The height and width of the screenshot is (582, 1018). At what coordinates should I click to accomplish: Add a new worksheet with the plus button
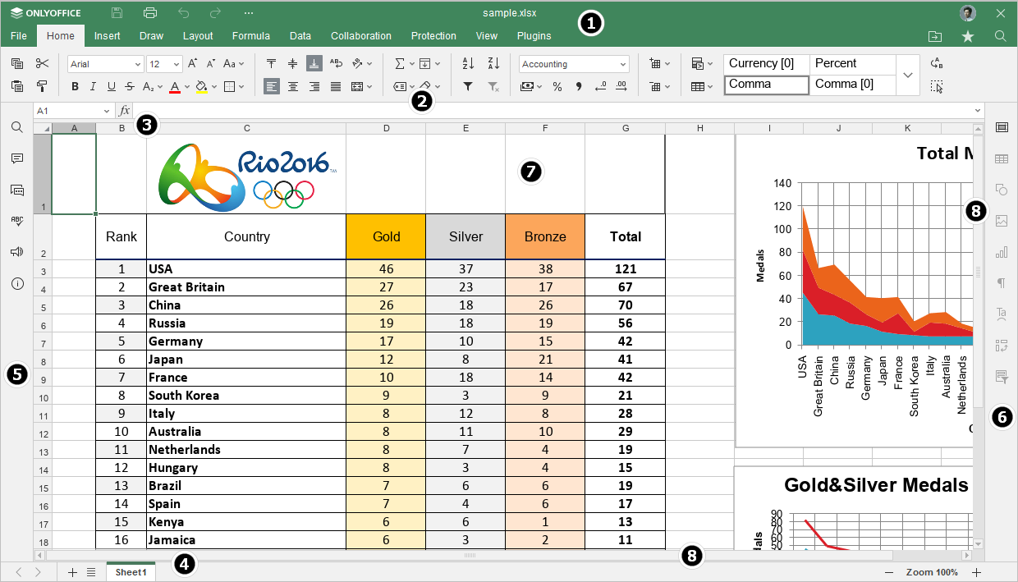(71, 572)
